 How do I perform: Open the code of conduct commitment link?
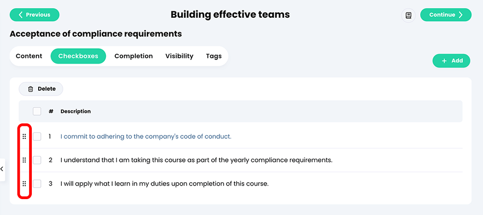coord(146,136)
